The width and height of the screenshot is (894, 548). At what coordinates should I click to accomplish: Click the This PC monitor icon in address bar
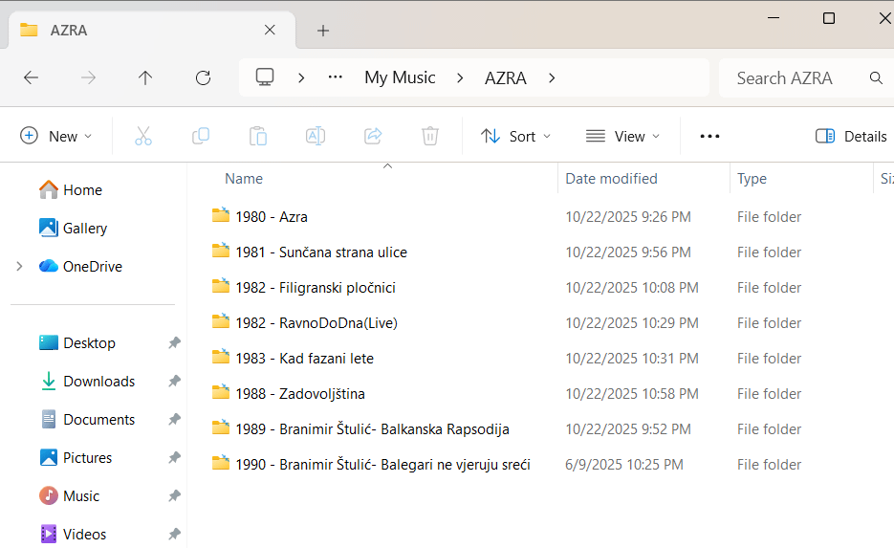[265, 77]
